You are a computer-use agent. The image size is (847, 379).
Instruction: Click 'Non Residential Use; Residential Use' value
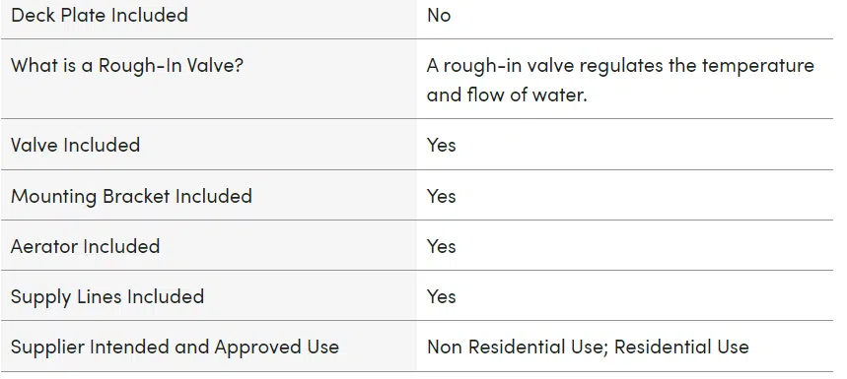coord(588,347)
